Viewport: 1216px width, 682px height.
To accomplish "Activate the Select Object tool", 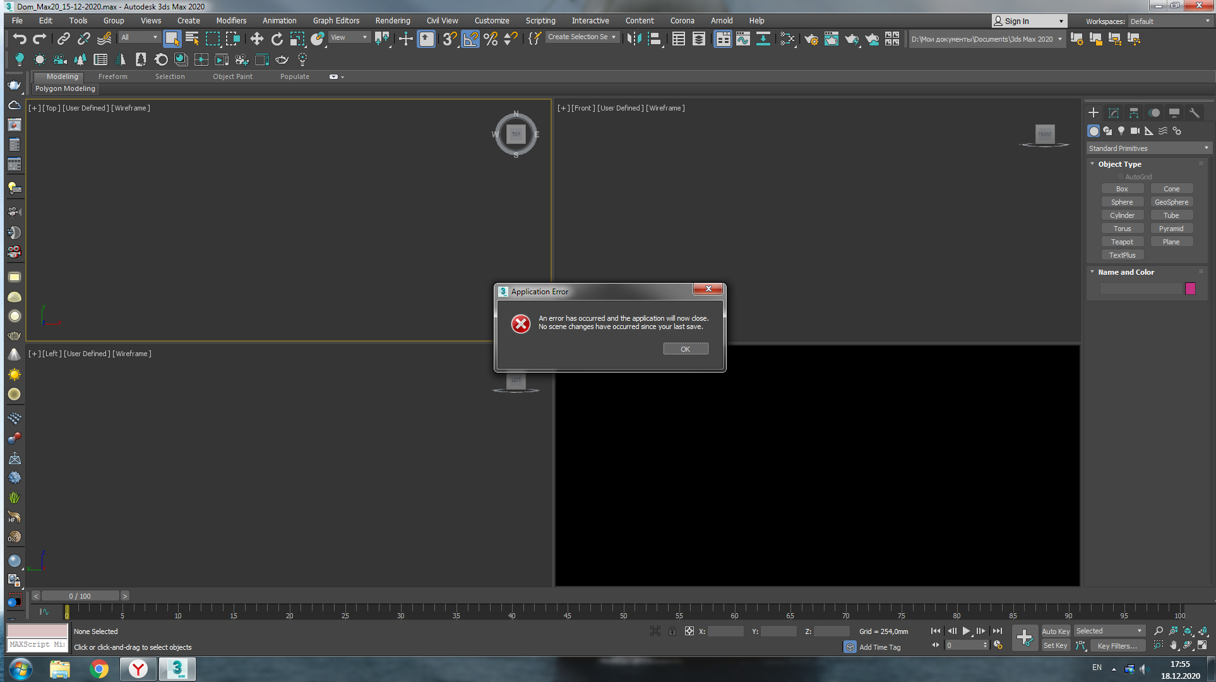I will 172,39.
